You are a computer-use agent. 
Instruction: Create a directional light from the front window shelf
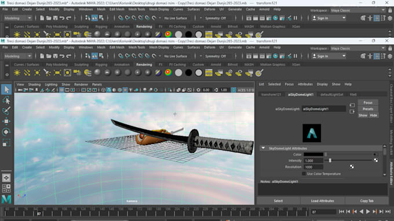(27, 73)
